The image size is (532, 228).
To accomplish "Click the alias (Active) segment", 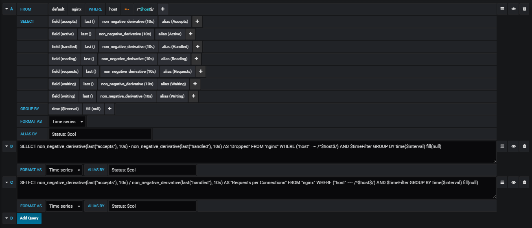I will 170,34.
